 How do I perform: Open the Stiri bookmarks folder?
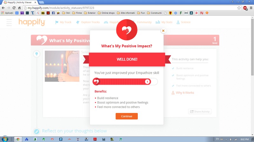tap(66, 13)
